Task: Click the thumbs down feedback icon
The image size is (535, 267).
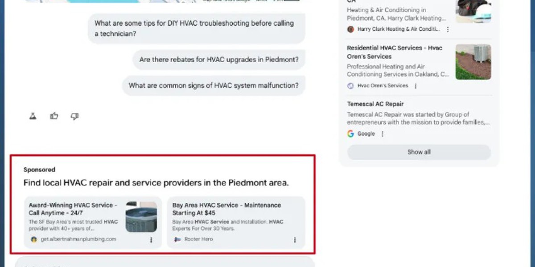Action: point(74,117)
